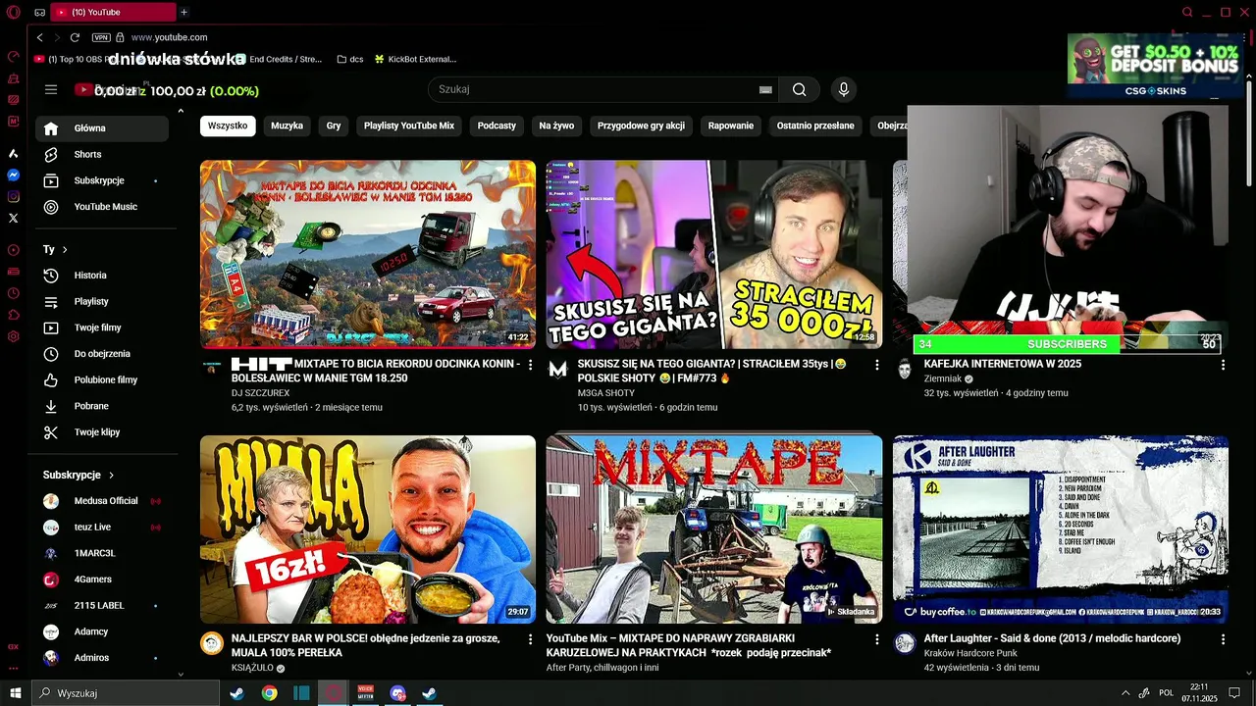This screenshot has width=1256, height=706.
Task: Open Twoje filmy in sidebar
Action: pyautogui.click(x=102, y=328)
